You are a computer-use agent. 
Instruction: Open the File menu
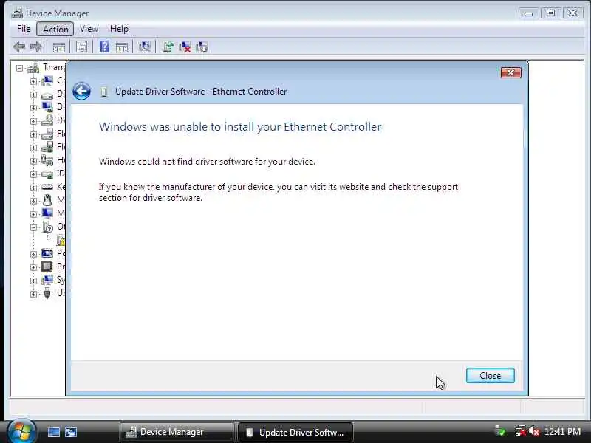pyautogui.click(x=24, y=29)
